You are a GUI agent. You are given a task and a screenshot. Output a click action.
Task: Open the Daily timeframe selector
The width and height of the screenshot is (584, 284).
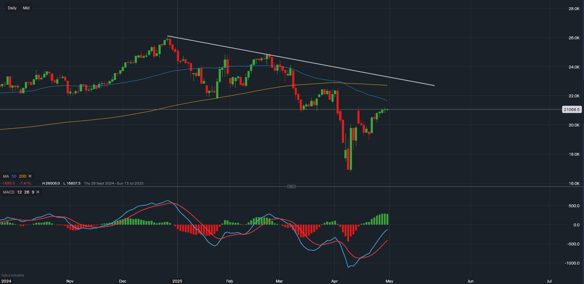(x=12, y=8)
